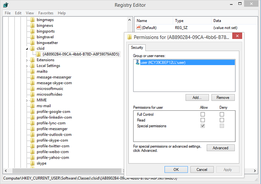Select the profile-skype-com key

(52, 140)
